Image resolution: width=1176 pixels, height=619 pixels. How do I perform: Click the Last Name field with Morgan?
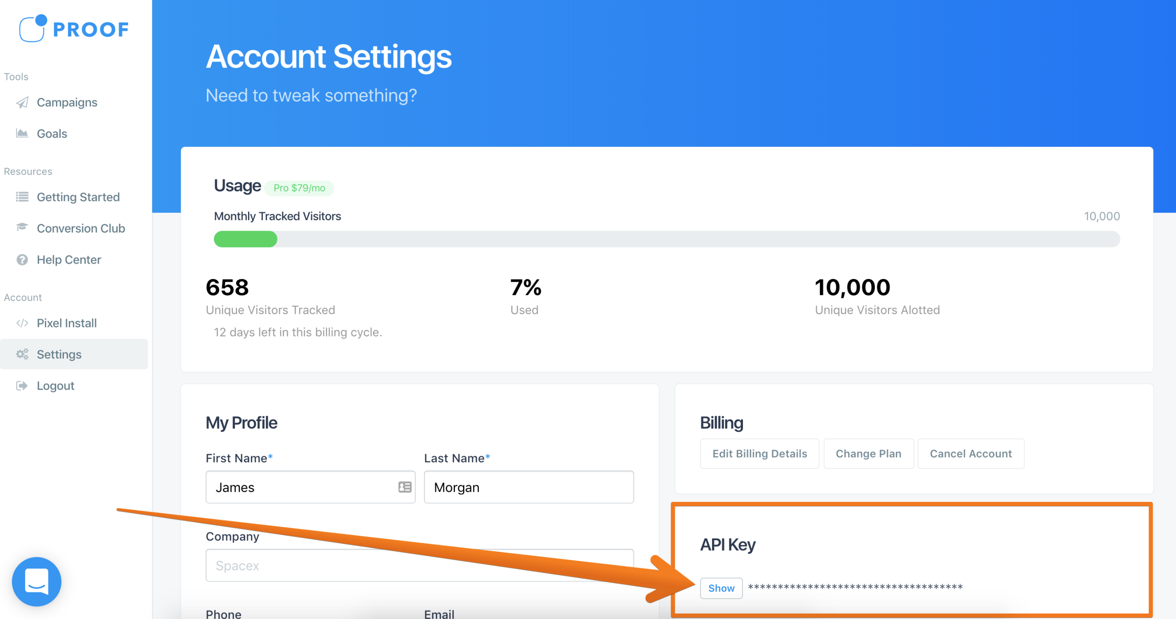click(528, 487)
